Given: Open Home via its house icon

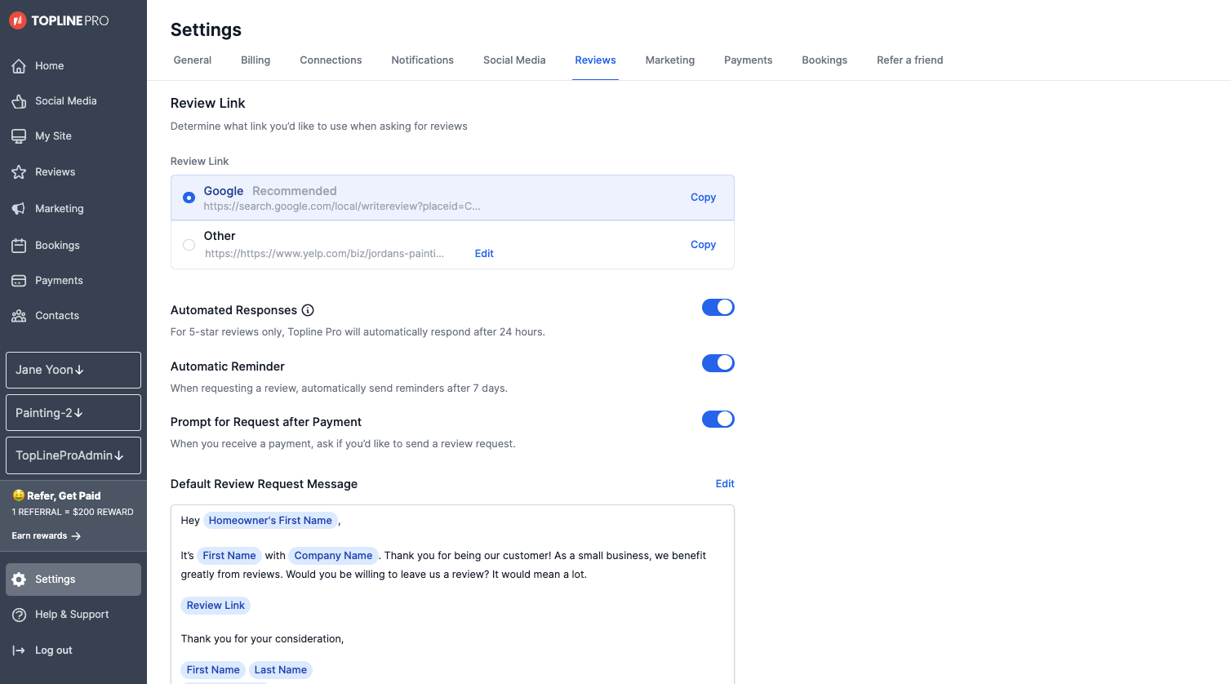Looking at the screenshot, I should click(x=19, y=66).
